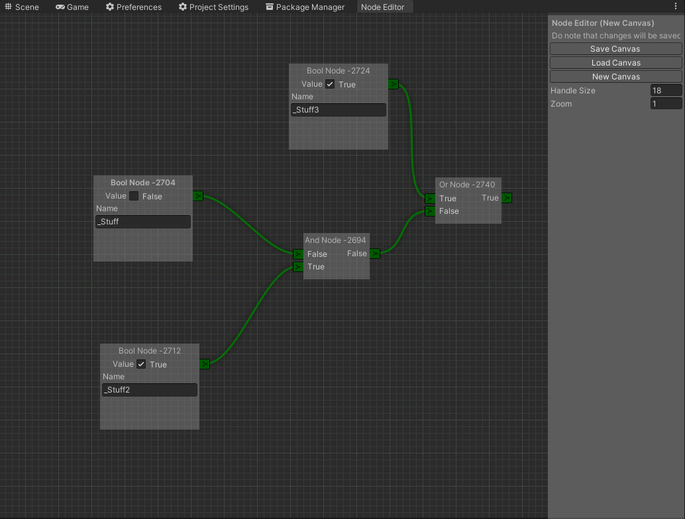The height and width of the screenshot is (519, 685).
Task: Click output knob of And Node -2694
Action: click(x=375, y=254)
